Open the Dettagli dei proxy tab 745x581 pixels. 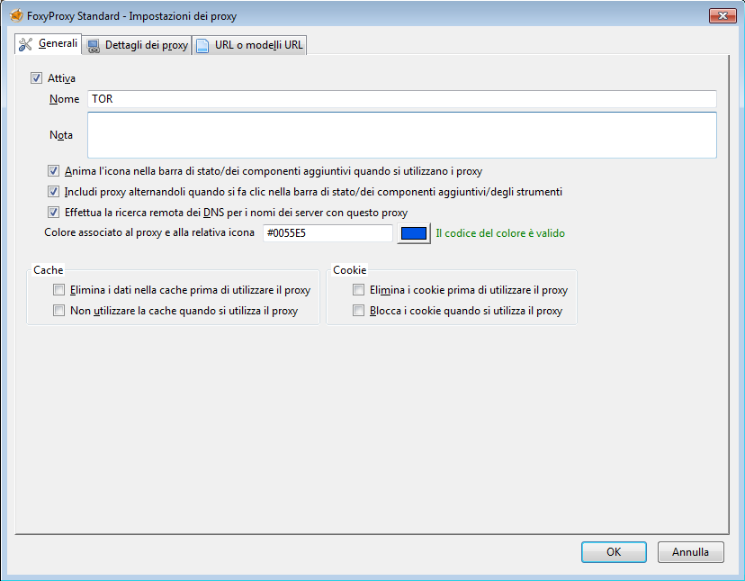click(138, 45)
